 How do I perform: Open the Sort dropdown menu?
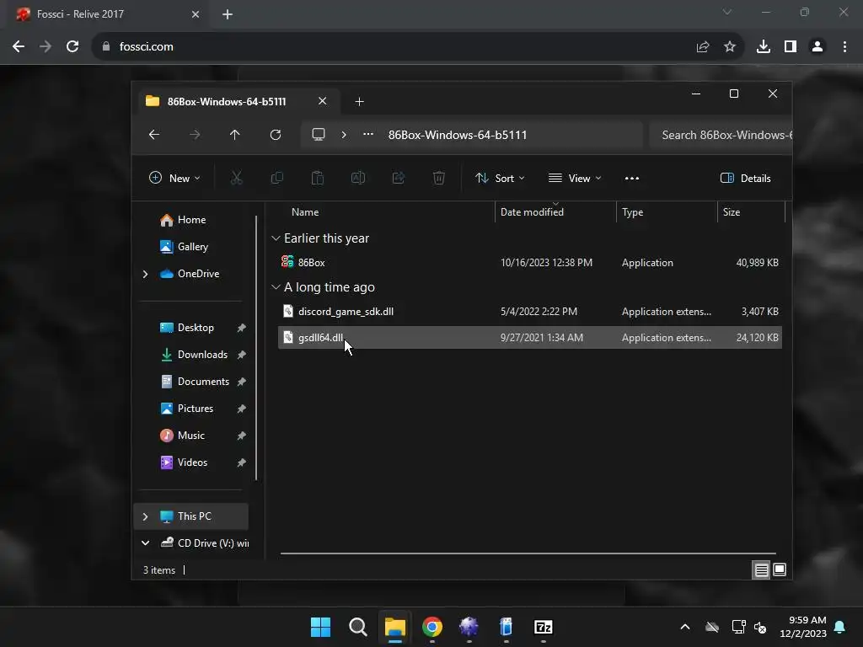coord(501,179)
